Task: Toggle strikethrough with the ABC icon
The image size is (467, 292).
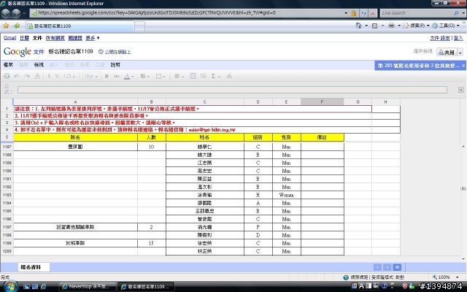Action: (x=117, y=76)
